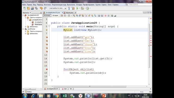
Task: Click the NetBeans cube icon in taskbar
Action: click(88, 96)
